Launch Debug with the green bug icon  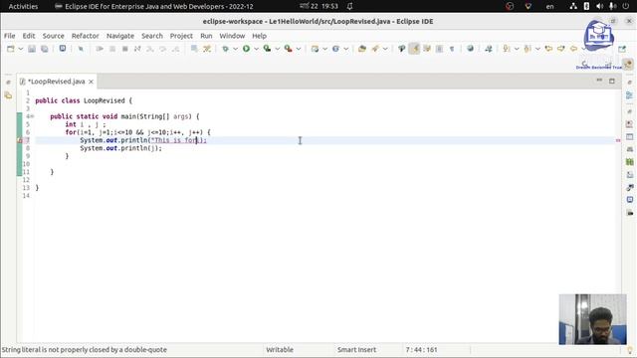225,49
